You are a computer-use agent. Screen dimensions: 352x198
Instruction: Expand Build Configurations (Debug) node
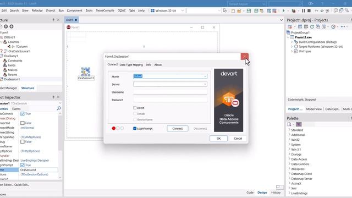tap(292, 42)
